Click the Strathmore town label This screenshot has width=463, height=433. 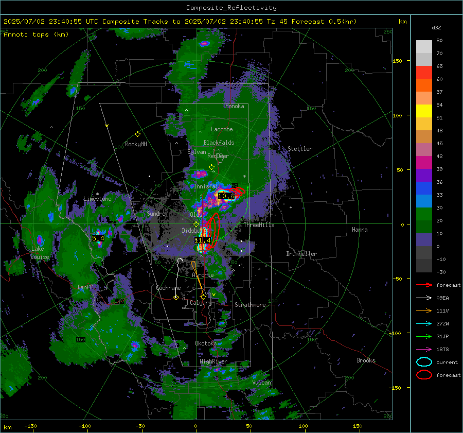point(250,305)
